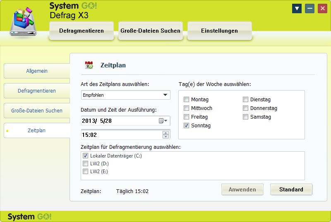331x222 pixels.
Task: Switch to the top Defragmentieren tab
Action: [82, 31]
